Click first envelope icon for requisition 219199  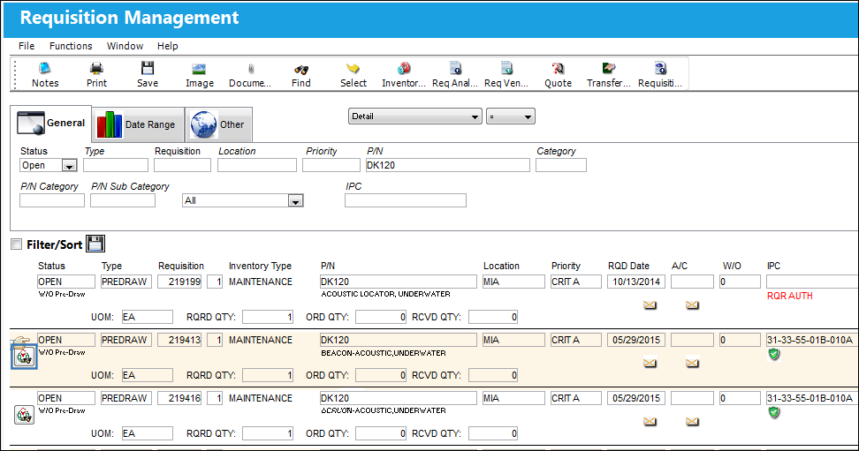[650, 304]
